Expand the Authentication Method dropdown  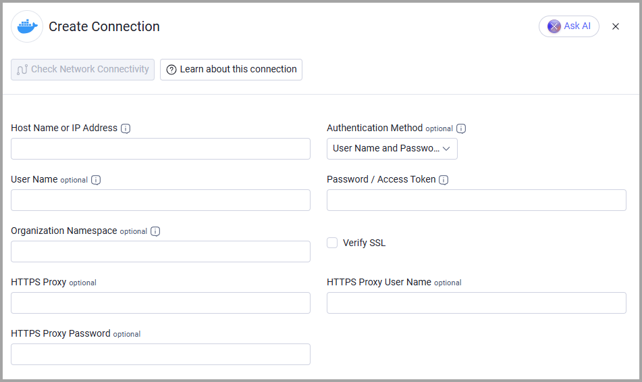coord(392,148)
